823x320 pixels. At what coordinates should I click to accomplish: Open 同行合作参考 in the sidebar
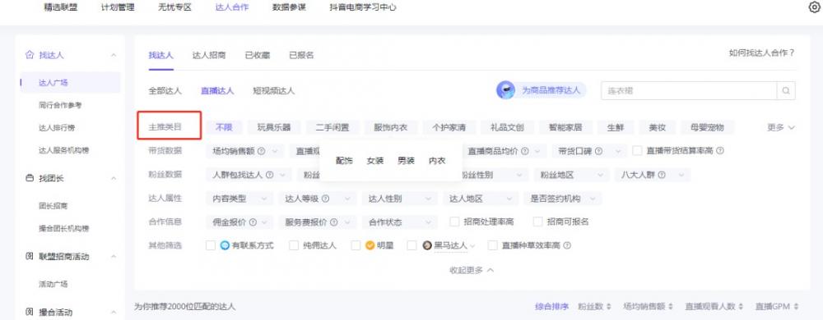60,105
